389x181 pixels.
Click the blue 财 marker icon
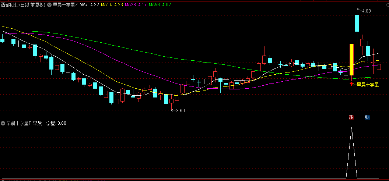click(367, 117)
